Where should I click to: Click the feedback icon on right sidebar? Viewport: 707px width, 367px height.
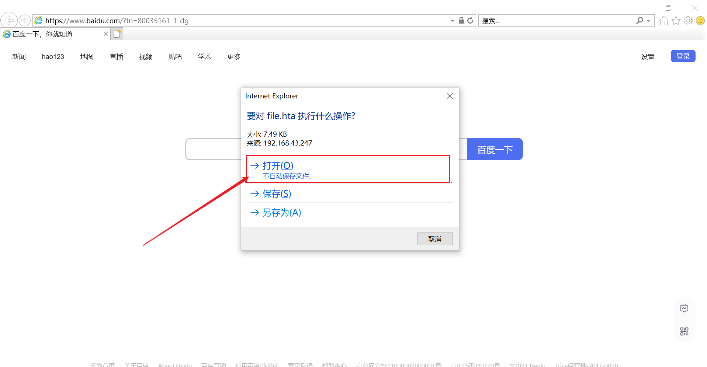[x=684, y=308]
